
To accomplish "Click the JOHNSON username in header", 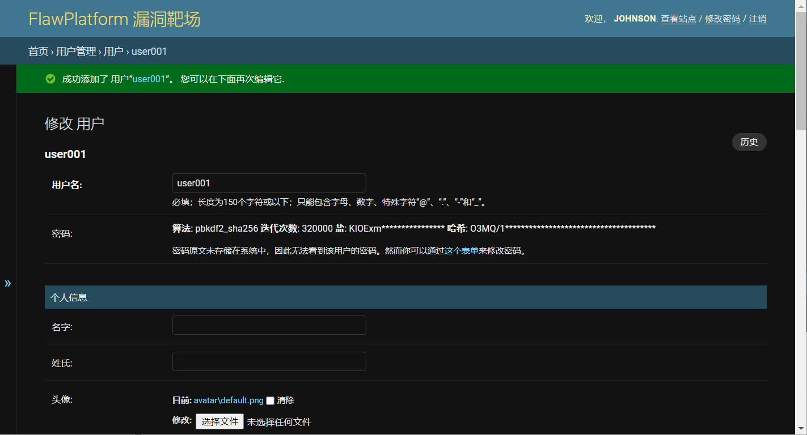I will (635, 19).
